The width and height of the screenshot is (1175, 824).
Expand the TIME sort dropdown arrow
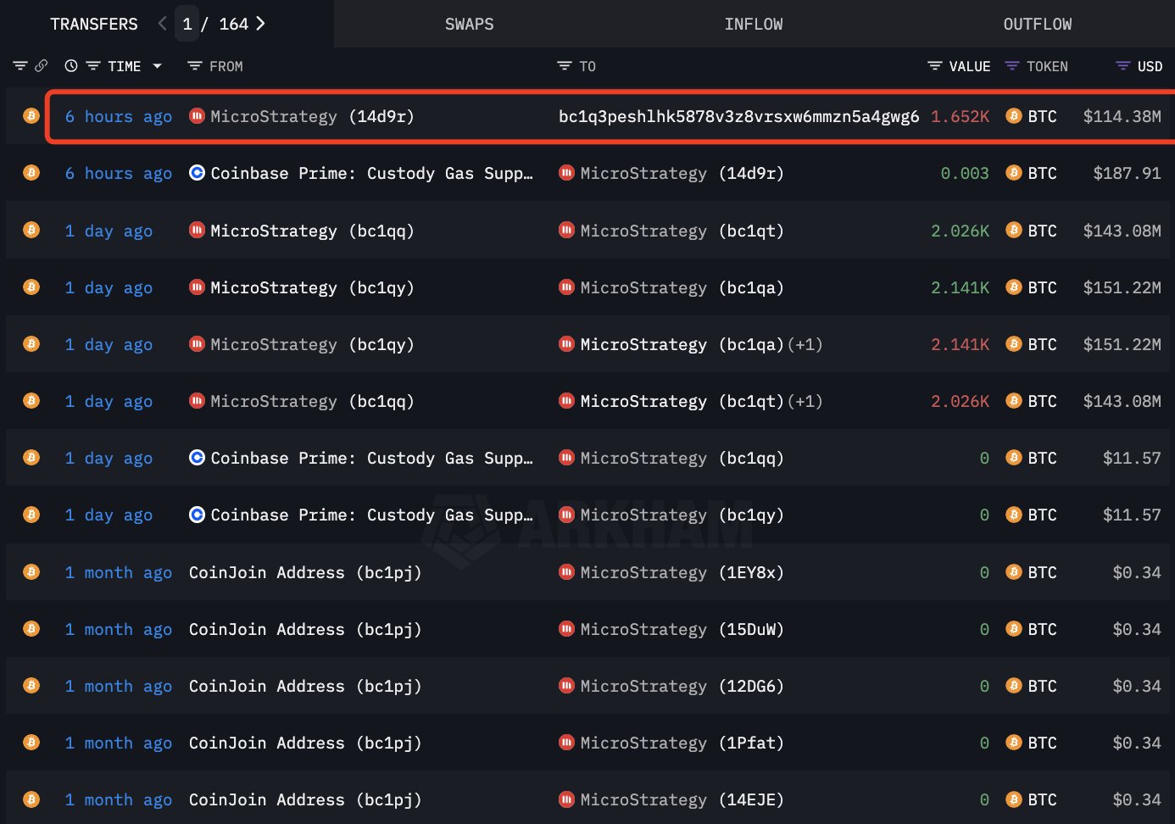pyautogui.click(x=157, y=66)
